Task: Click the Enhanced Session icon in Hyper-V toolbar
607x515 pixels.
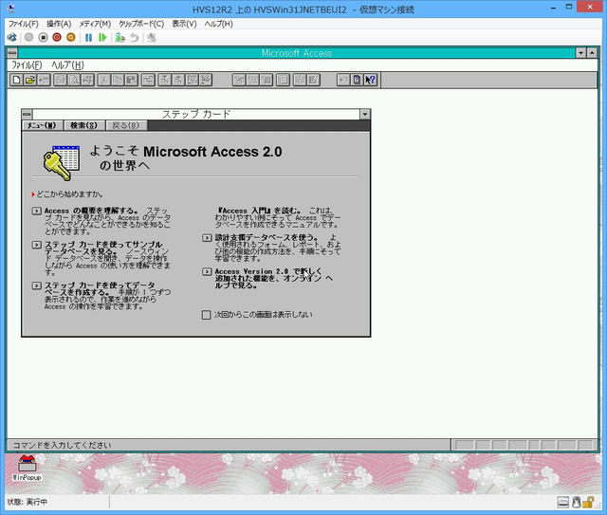Action: tap(152, 38)
